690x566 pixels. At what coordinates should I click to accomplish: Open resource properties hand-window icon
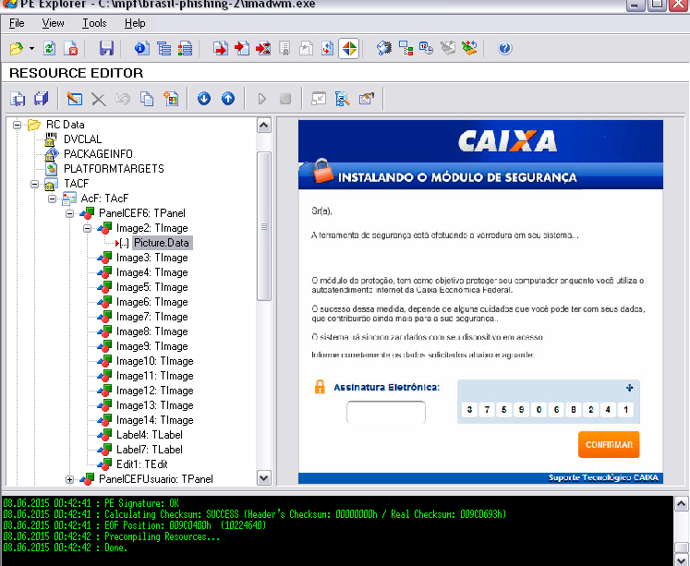(367, 99)
